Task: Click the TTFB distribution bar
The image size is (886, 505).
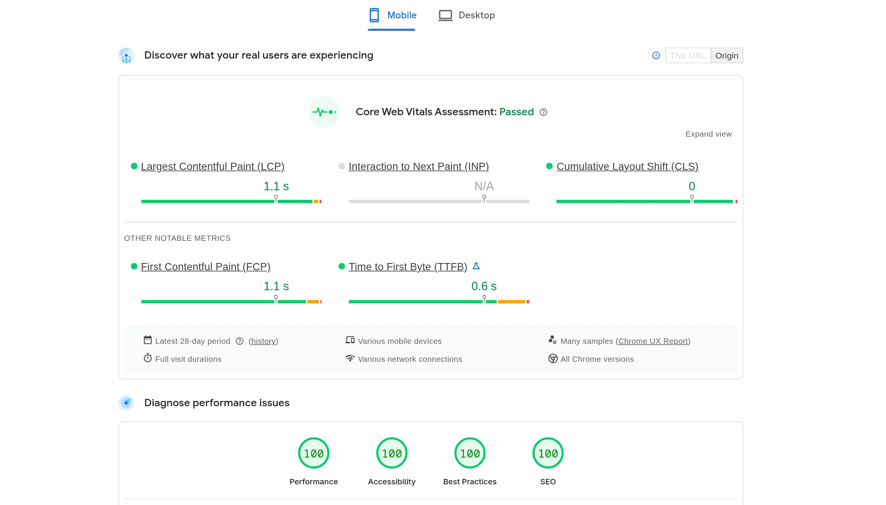Action: 439,302
